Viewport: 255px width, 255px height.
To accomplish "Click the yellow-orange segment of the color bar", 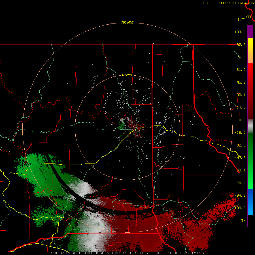I will [250, 50].
